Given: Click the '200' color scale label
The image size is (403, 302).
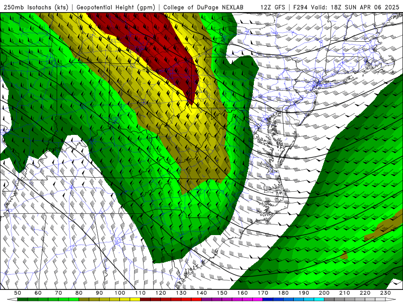Looking at the screenshot, I should pyautogui.click(x=324, y=293).
